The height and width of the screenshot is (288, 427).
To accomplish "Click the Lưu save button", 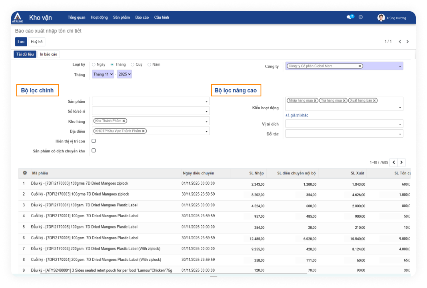I will click(x=21, y=42).
